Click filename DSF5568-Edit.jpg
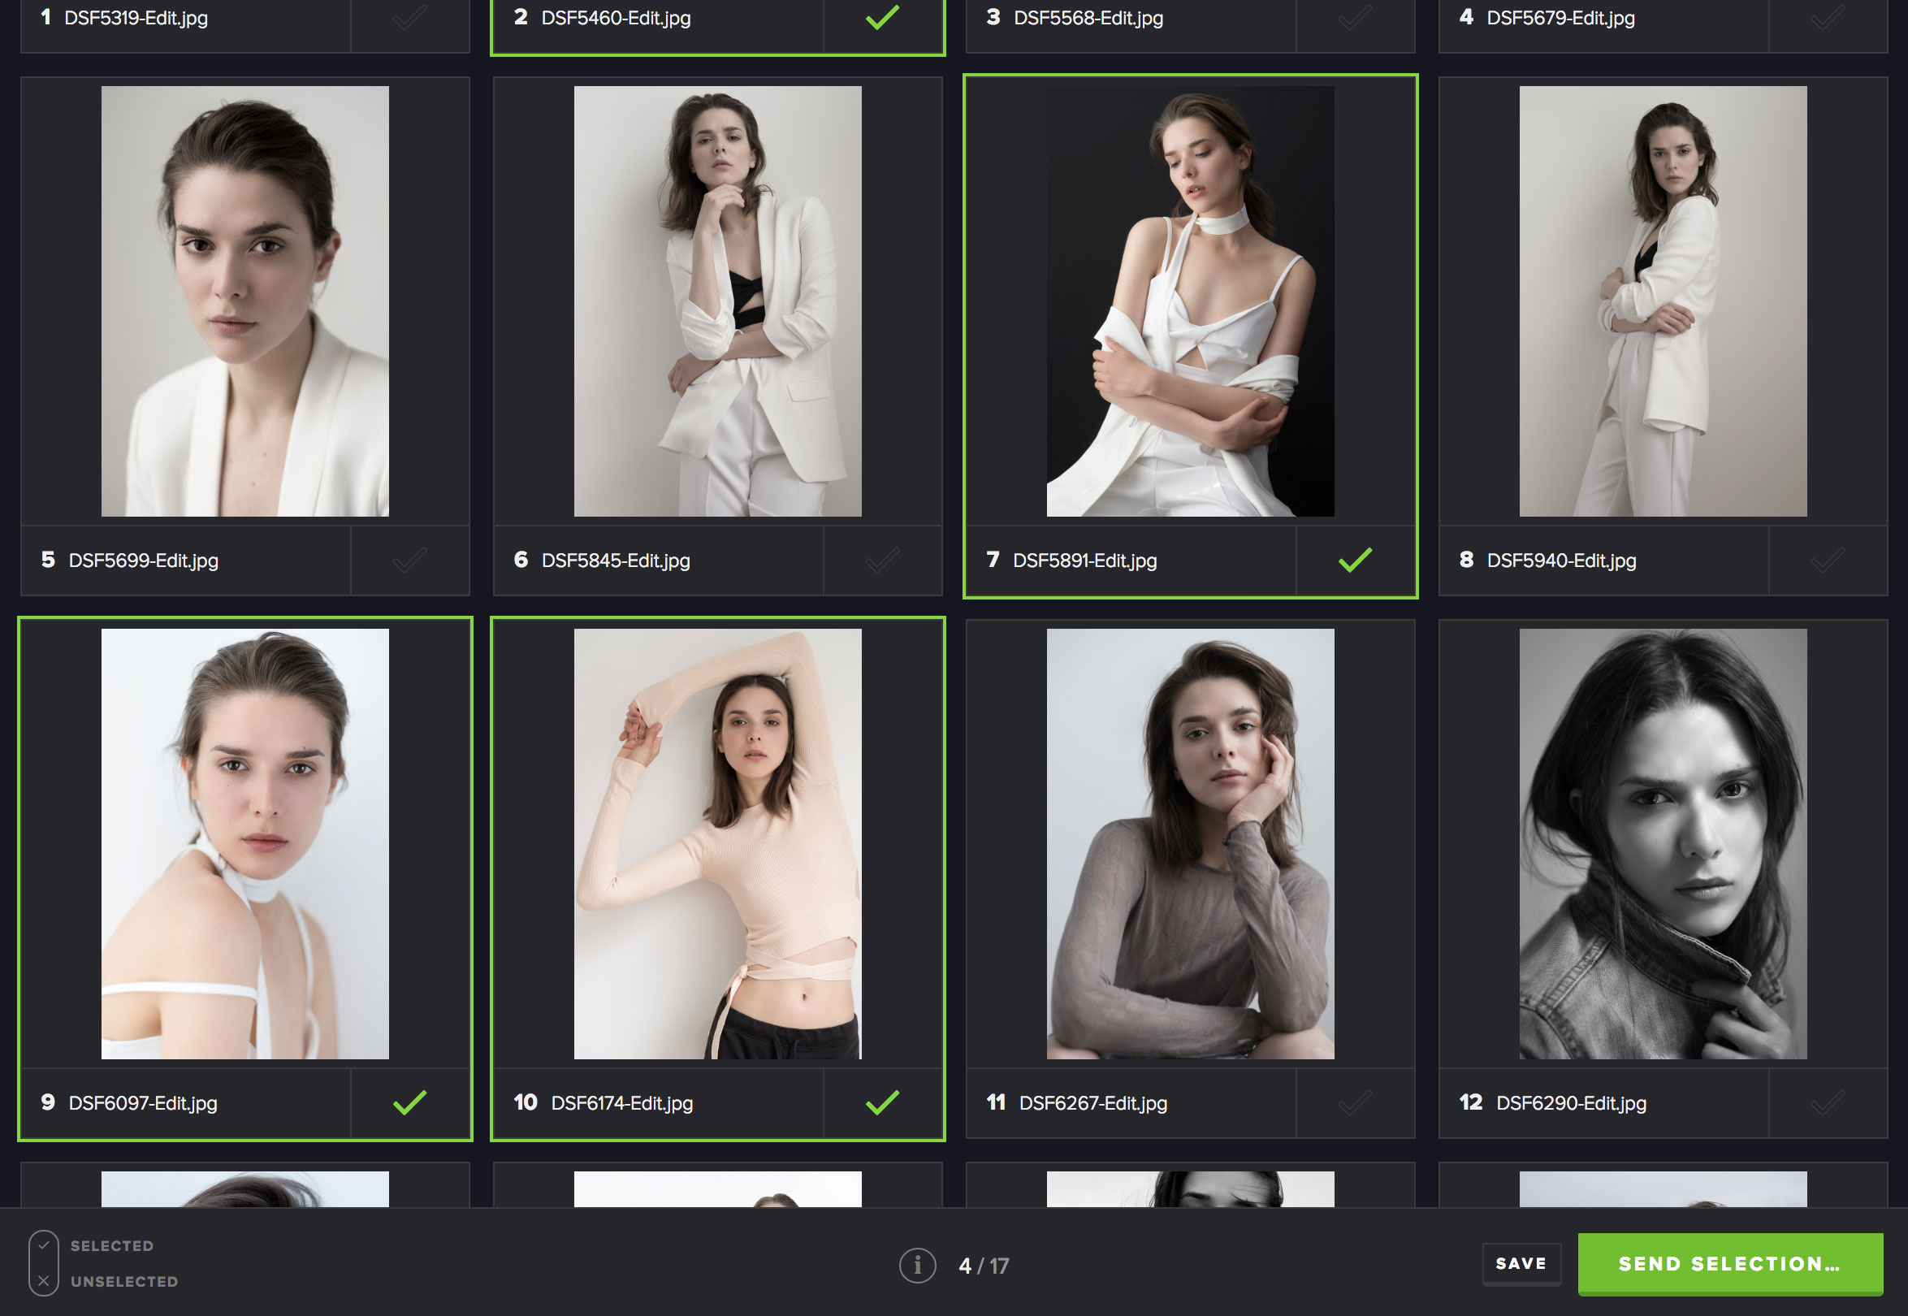The image size is (1908, 1316). coord(1088,18)
